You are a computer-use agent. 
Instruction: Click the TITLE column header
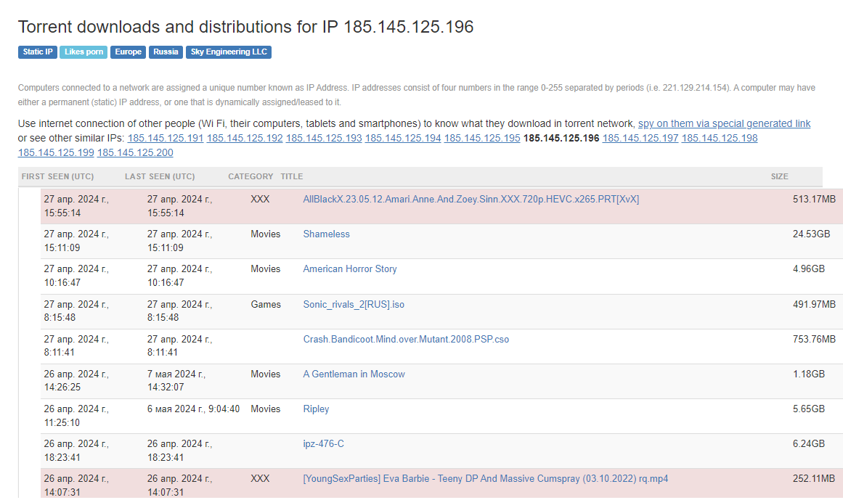coord(291,176)
